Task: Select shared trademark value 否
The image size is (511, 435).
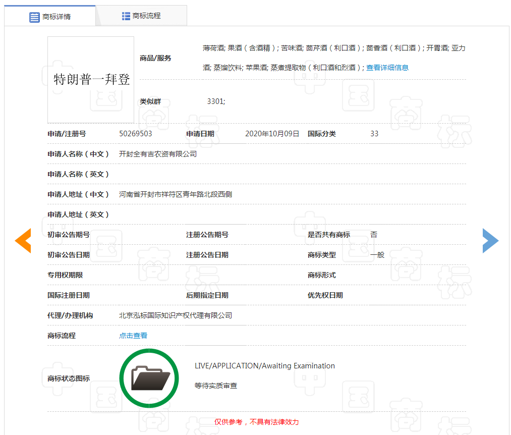Action: 374,235
